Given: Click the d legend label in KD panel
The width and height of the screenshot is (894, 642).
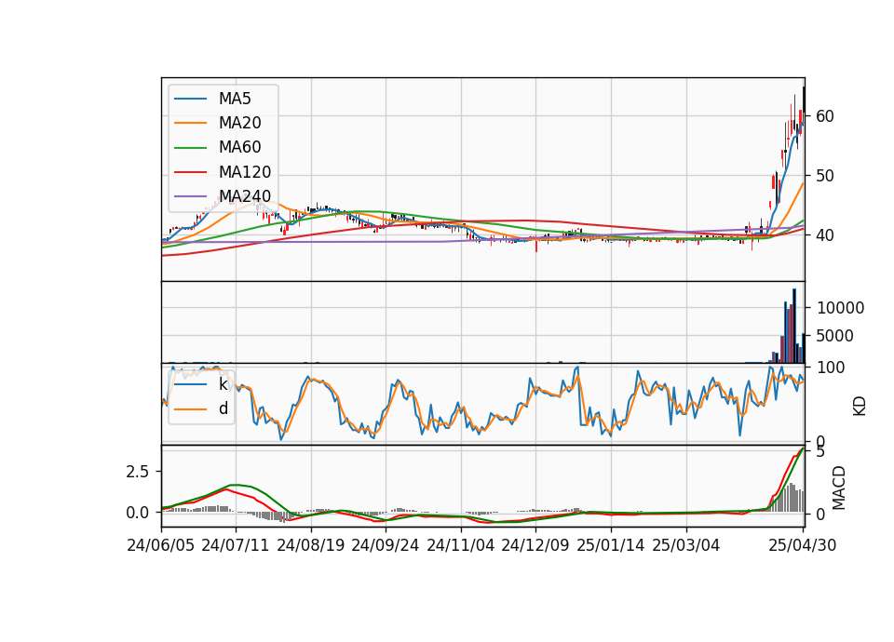Looking at the screenshot, I should pos(223,408).
